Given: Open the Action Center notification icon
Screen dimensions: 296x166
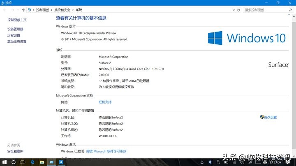Looking at the screenshot, I should [288, 162].
